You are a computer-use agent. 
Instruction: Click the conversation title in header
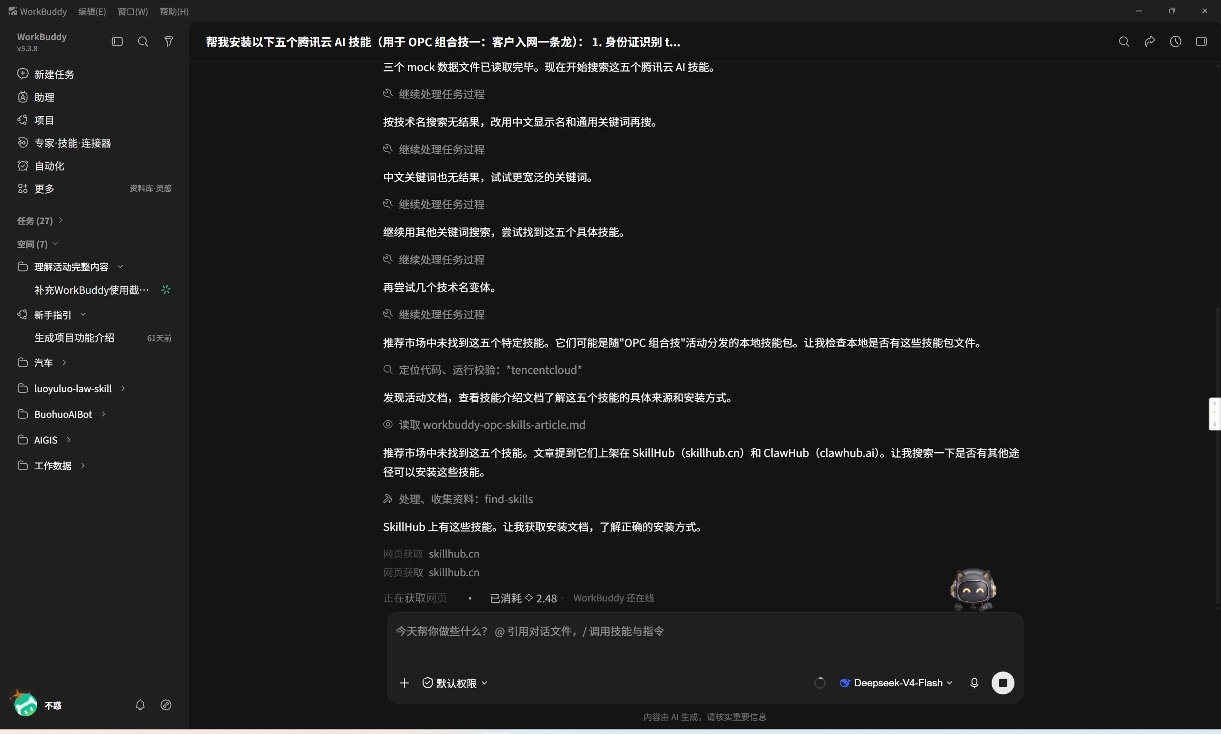443,42
